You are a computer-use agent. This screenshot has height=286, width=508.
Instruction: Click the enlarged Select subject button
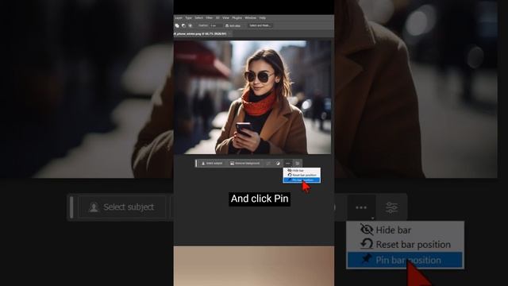pyautogui.click(x=122, y=207)
